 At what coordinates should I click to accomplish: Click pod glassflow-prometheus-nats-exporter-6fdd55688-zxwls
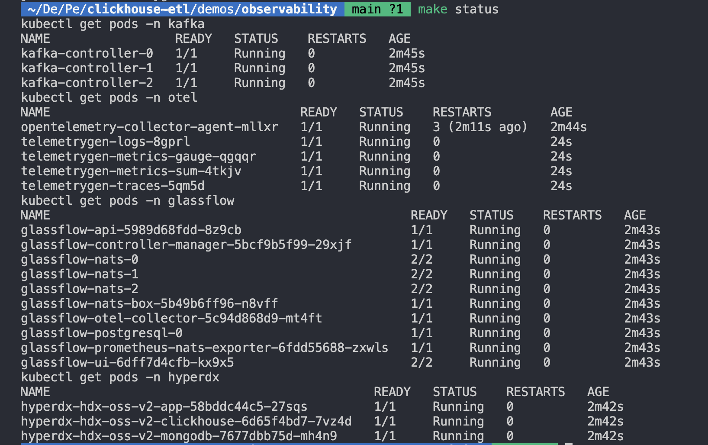point(205,348)
